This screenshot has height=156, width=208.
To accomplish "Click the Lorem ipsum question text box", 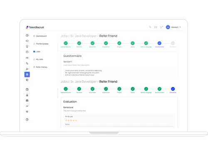I will pos(119,73).
